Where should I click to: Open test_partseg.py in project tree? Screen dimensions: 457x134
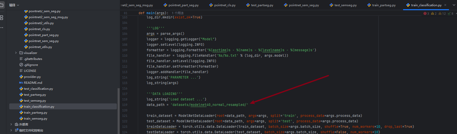[35, 95]
